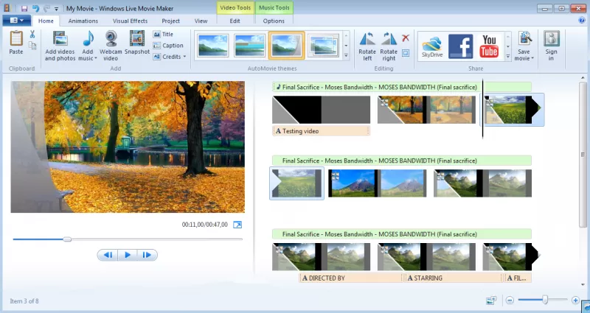Apply the first AutoMovie theme thumbnail
This screenshot has width=590, height=313.
212,46
